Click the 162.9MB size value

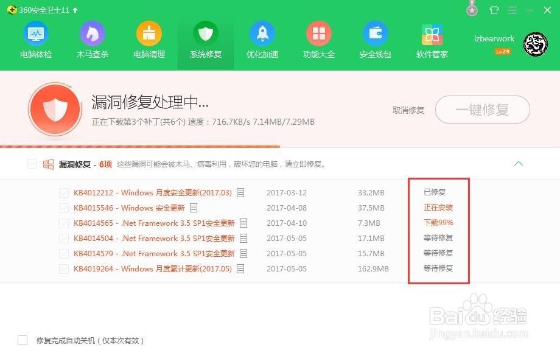click(x=373, y=268)
